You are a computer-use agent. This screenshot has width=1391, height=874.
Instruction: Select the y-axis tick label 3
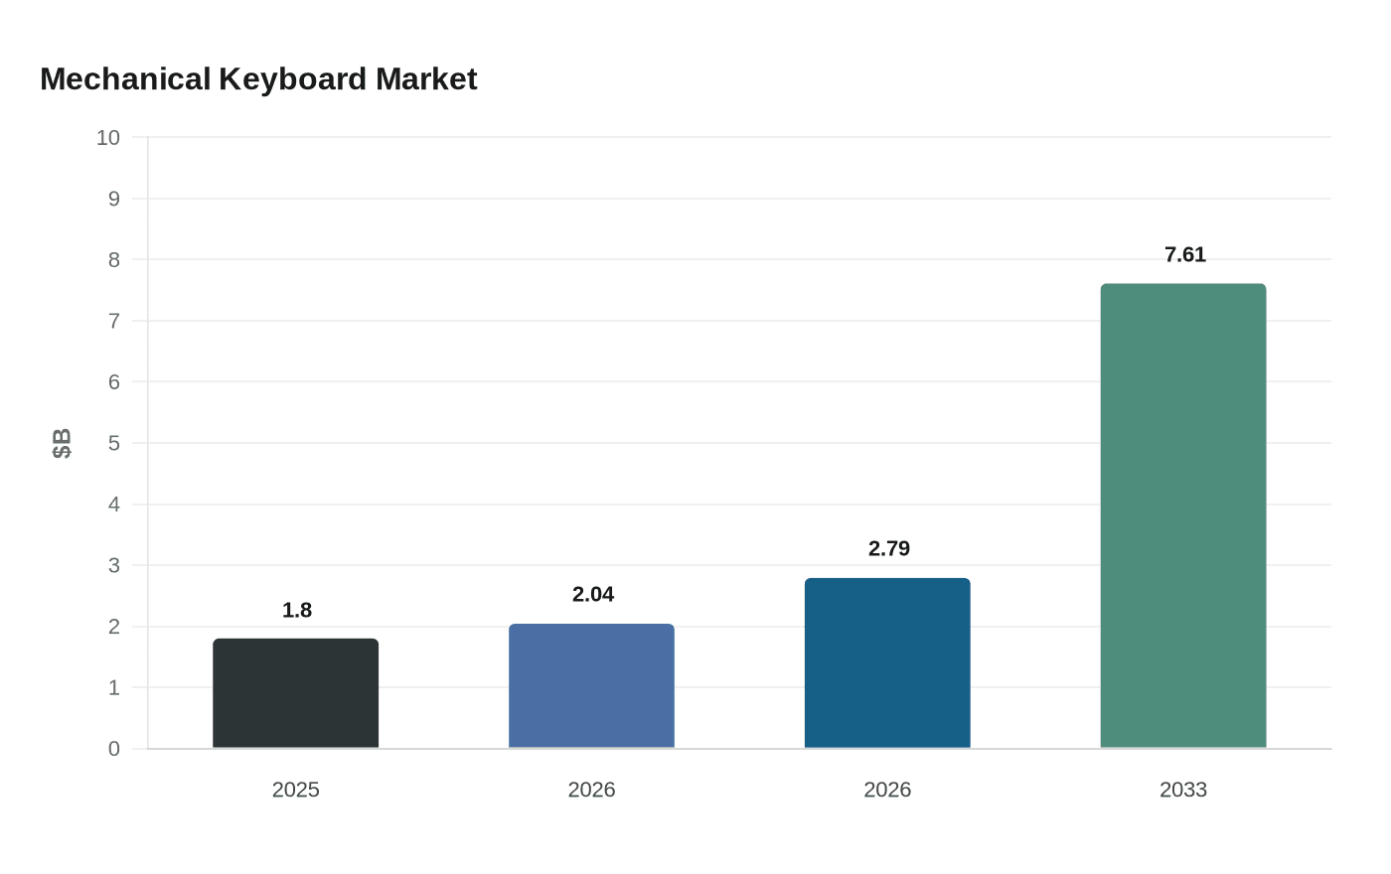[114, 565]
